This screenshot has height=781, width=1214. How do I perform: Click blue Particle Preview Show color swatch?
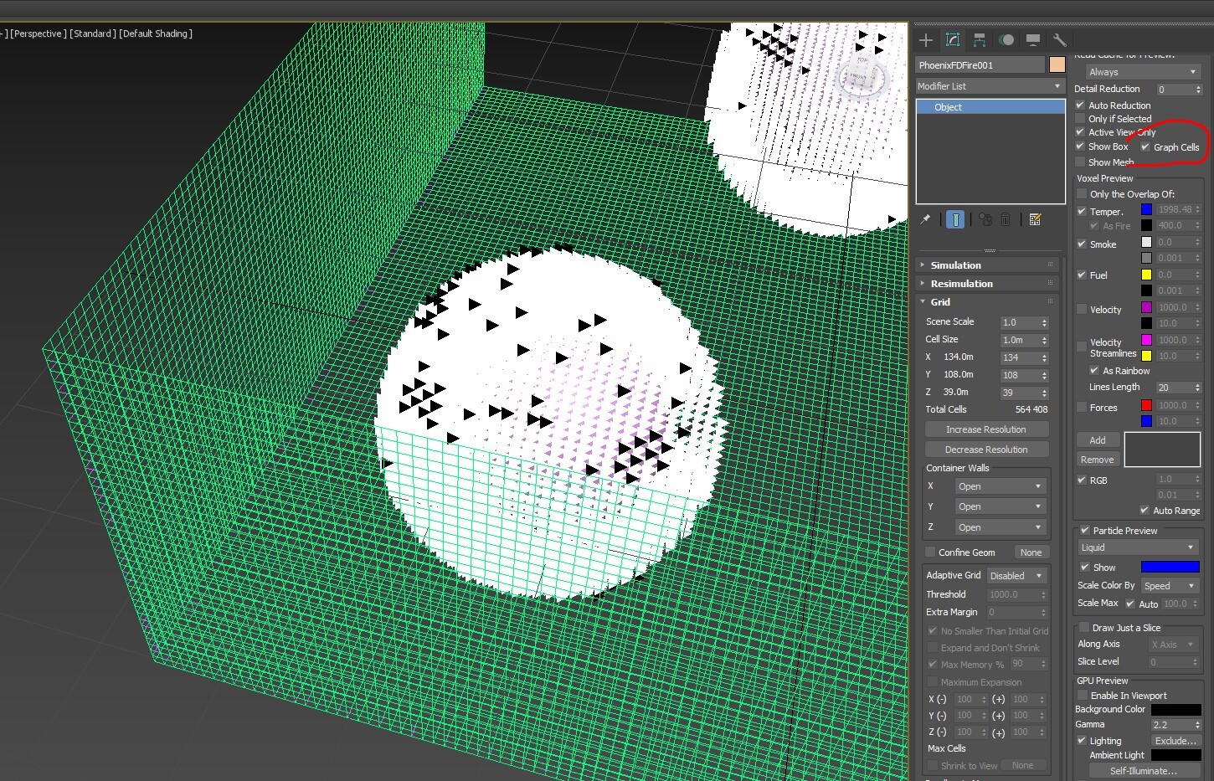1170,567
